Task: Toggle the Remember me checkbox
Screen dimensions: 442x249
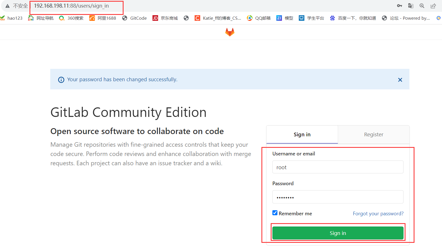Action: click(x=275, y=213)
